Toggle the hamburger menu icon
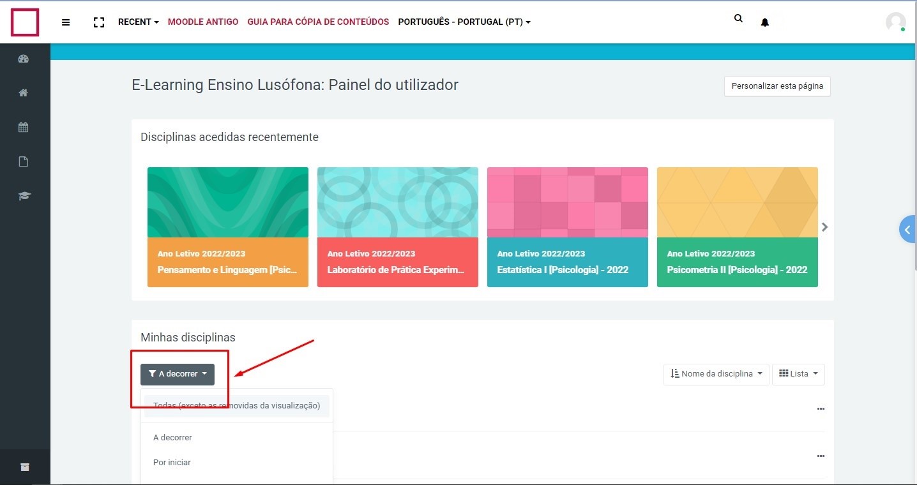This screenshot has width=917, height=485. click(x=66, y=22)
